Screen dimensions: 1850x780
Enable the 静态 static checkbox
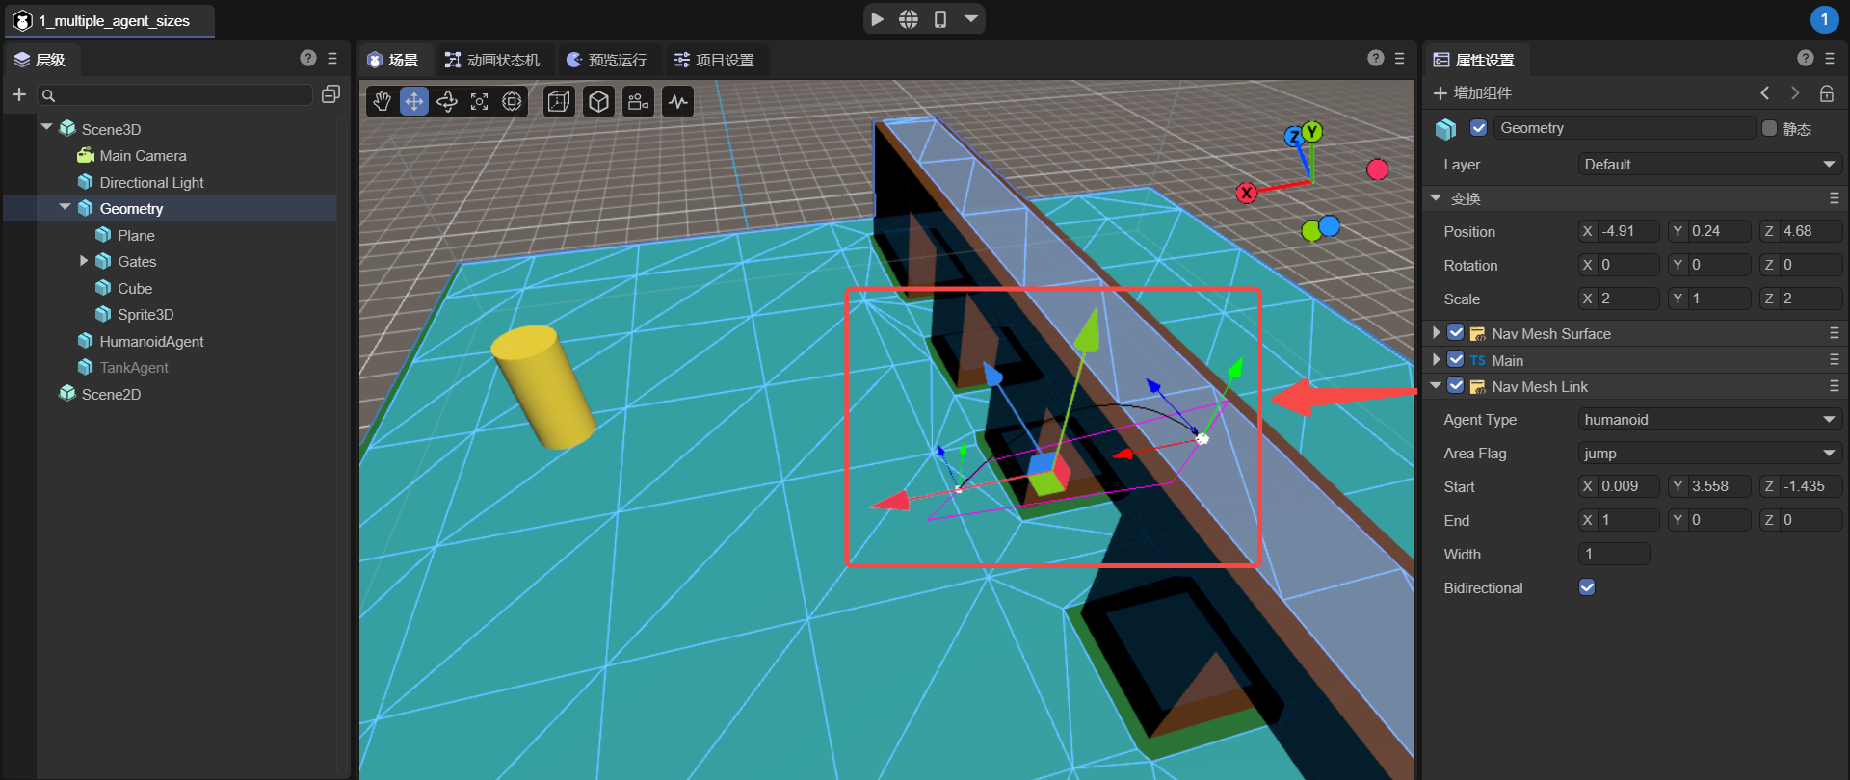coord(1769,128)
